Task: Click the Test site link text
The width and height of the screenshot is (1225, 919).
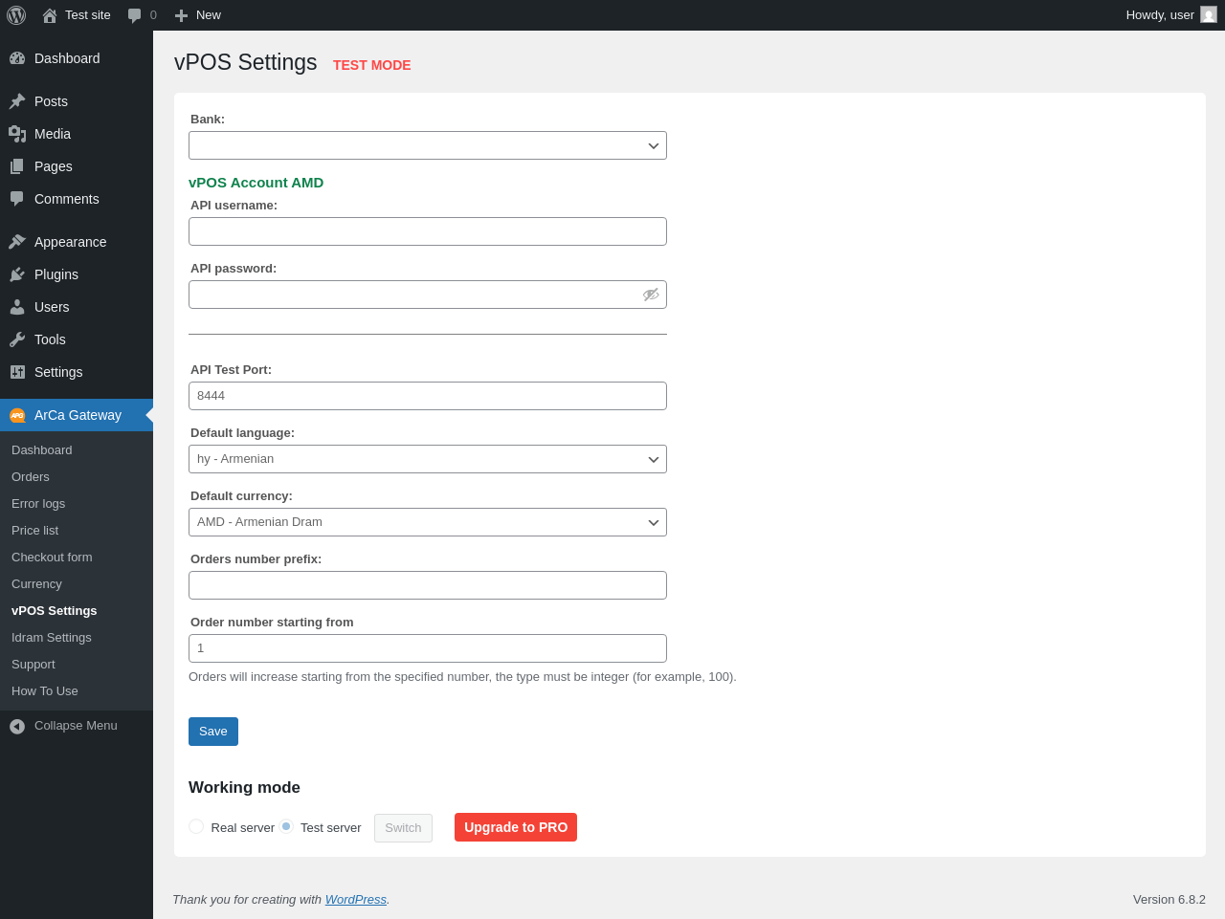Action: pyautogui.click(x=88, y=15)
